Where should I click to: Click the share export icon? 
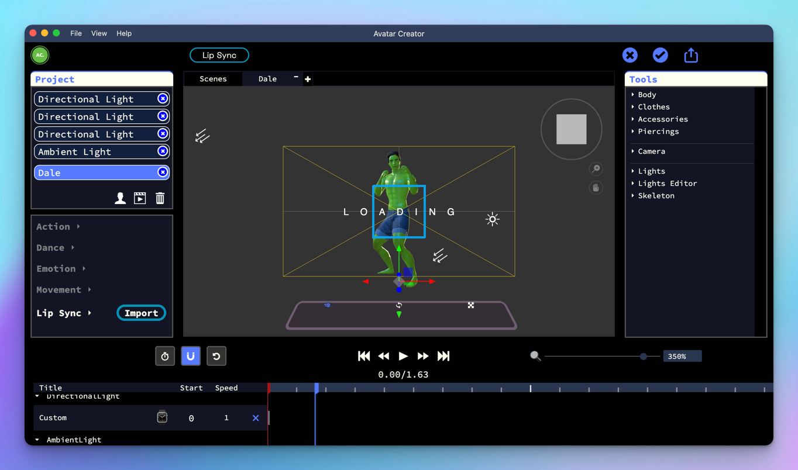point(691,55)
